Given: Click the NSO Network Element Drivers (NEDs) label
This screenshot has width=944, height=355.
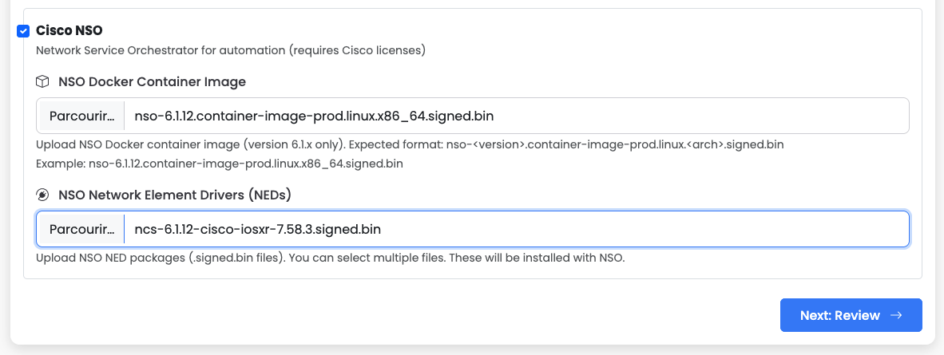Looking at the screenshot, I should coord(175,195).
